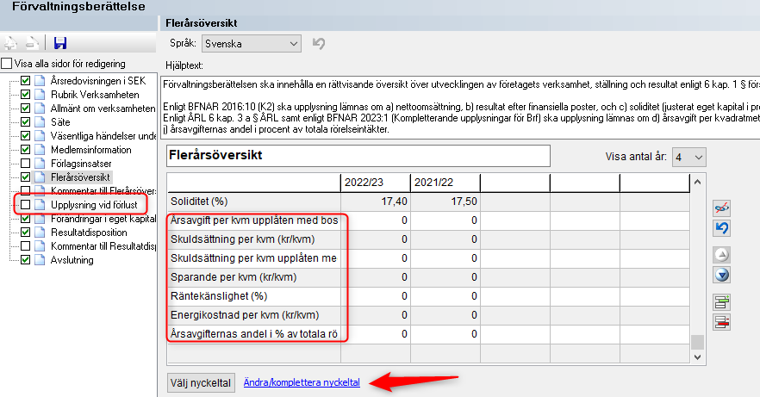Click Årsavgifternas andel i % row label
Image resolution: width=760 pixels, height=397 pixels.
[x=254, y=334]
